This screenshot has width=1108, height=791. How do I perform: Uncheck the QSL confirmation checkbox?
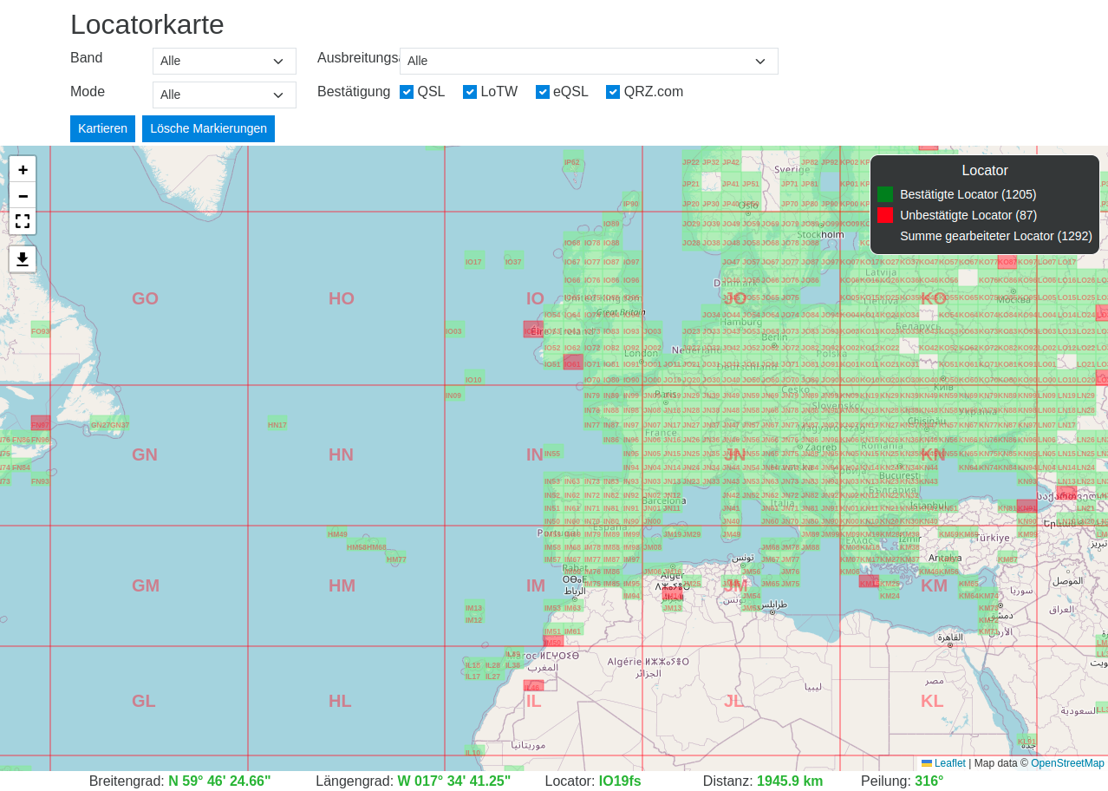[x=407, y=92]
